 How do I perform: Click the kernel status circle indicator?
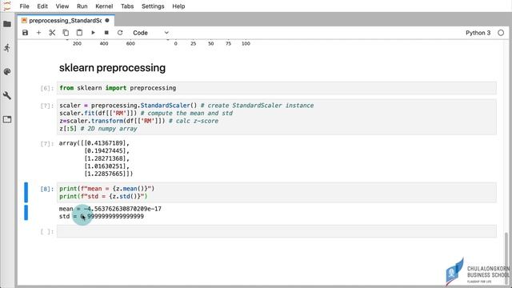pyautogui.click(x=501, y=33)
